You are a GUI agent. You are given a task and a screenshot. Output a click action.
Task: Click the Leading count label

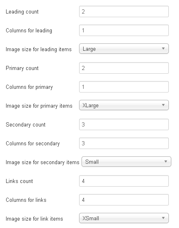point(22,11)
